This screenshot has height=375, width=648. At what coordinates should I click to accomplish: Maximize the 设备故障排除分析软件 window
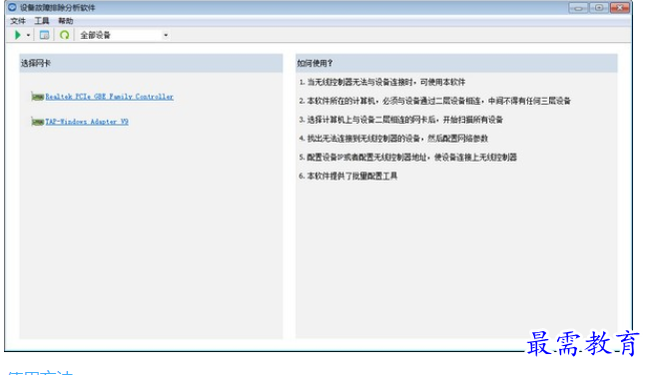point(598,7)
